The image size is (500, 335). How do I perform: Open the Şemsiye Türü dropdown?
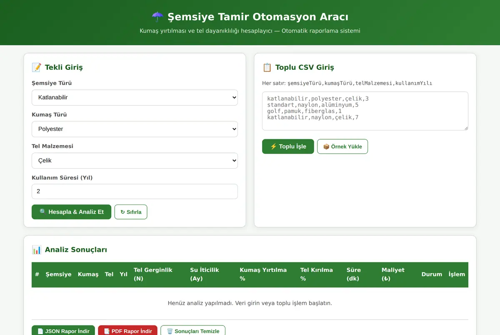(x=135, y=98)
